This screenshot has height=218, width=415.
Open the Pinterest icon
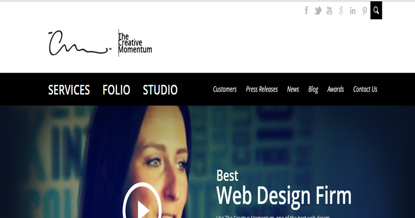[365, 11]
